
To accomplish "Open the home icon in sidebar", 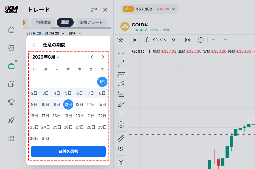I will click(11, 29).
